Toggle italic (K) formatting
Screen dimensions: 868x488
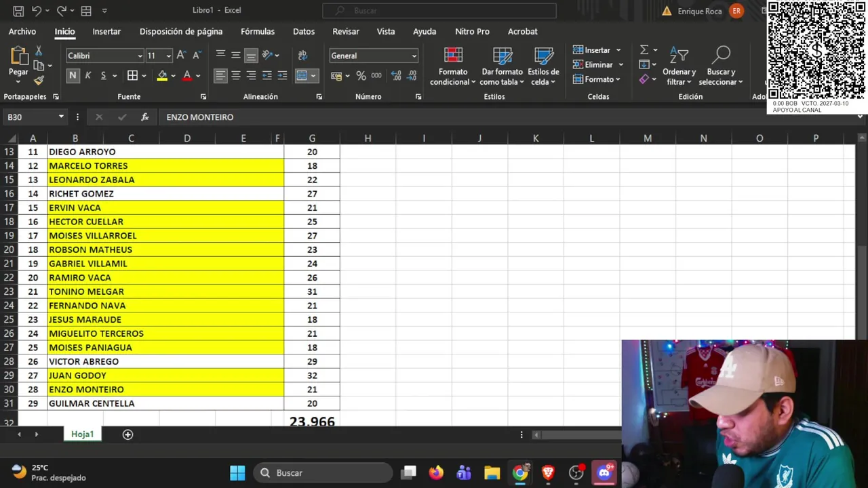pos(88,76)
